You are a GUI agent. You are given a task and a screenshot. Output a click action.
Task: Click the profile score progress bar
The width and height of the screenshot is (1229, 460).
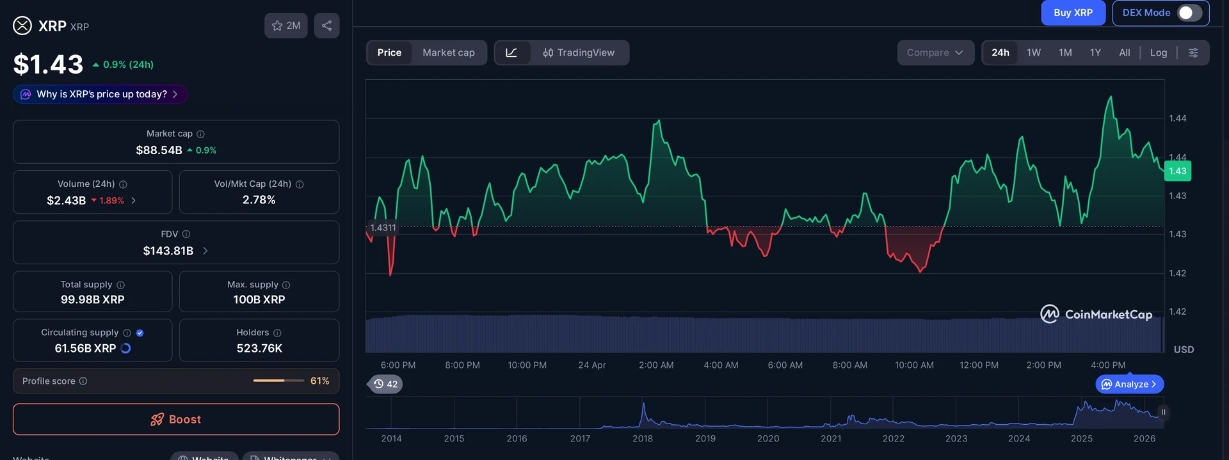278,381
